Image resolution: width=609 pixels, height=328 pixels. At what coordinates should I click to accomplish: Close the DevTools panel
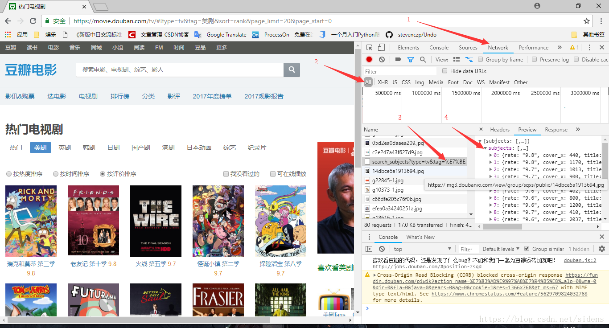(602, 48)
